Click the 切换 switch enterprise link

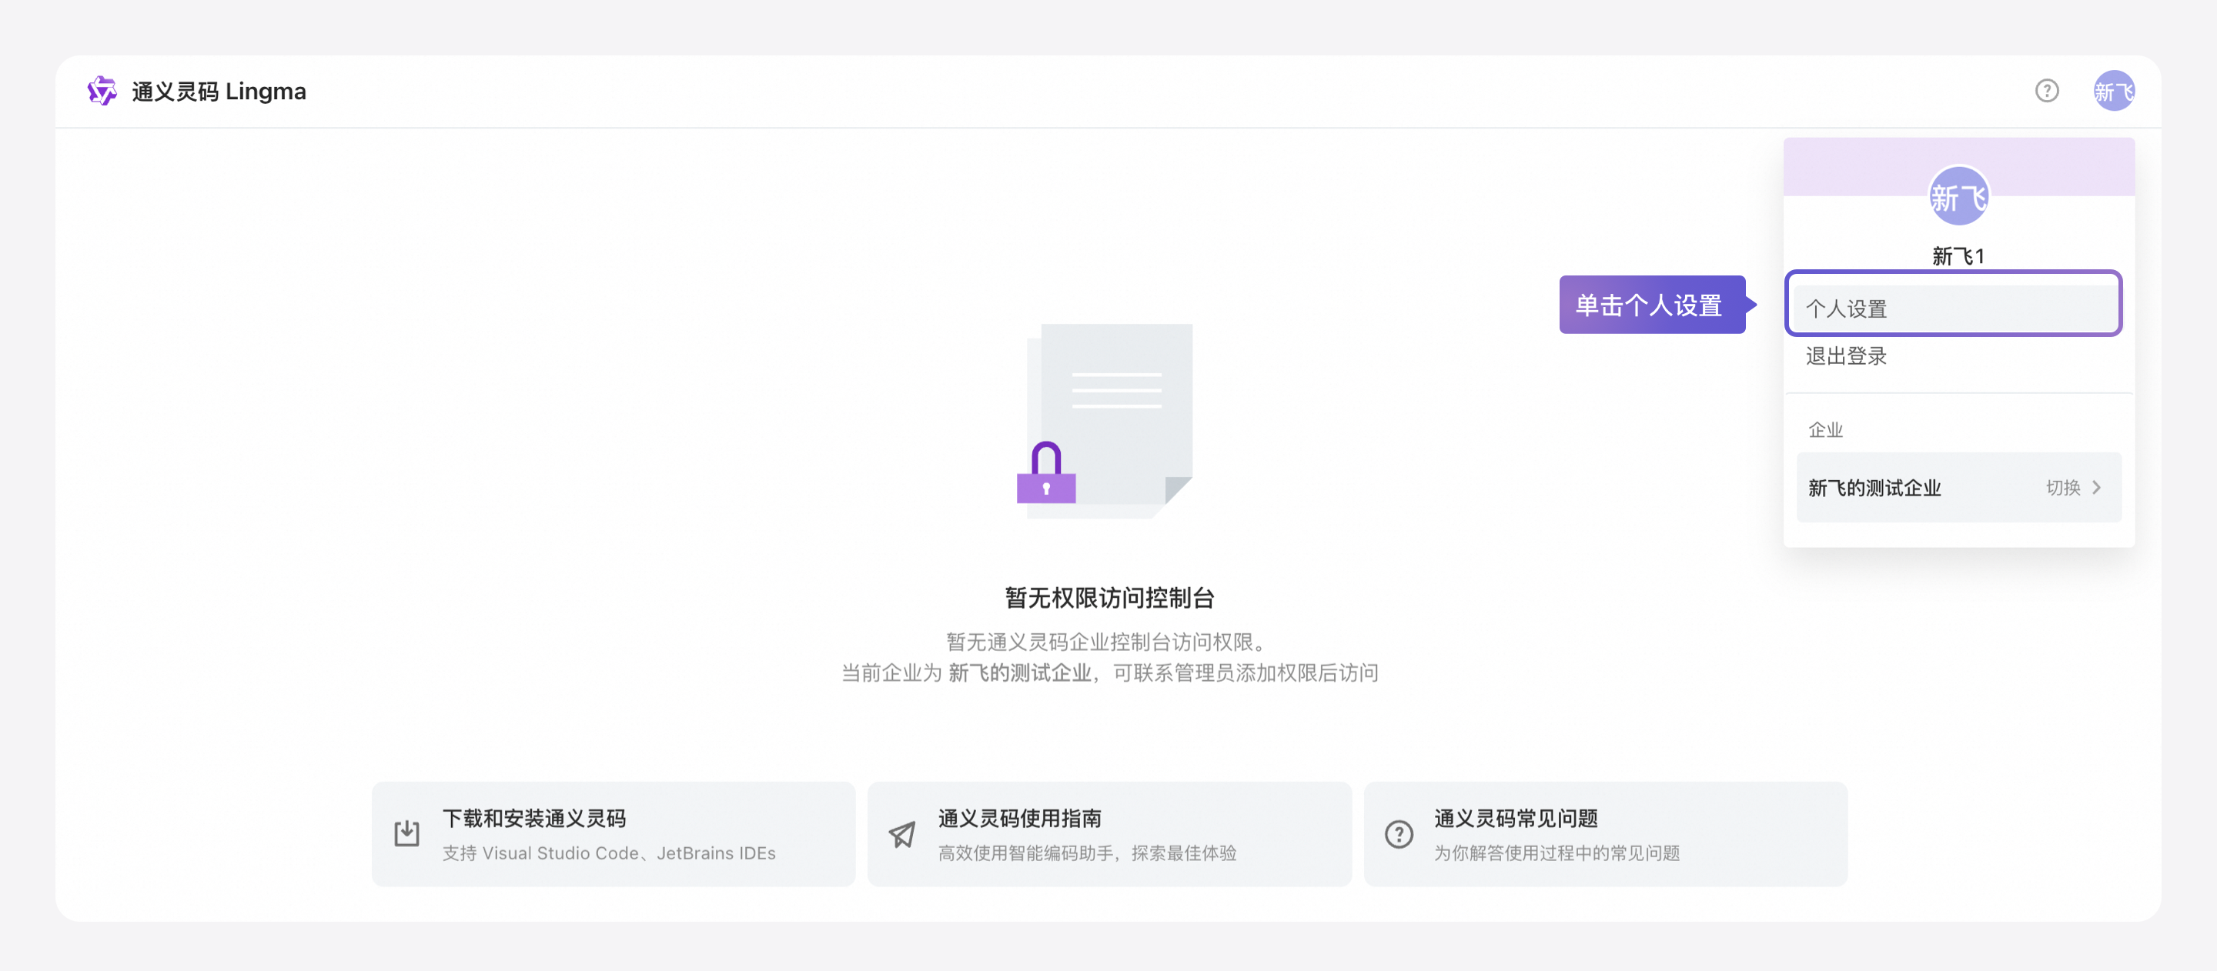click(x=2062, y=488)
